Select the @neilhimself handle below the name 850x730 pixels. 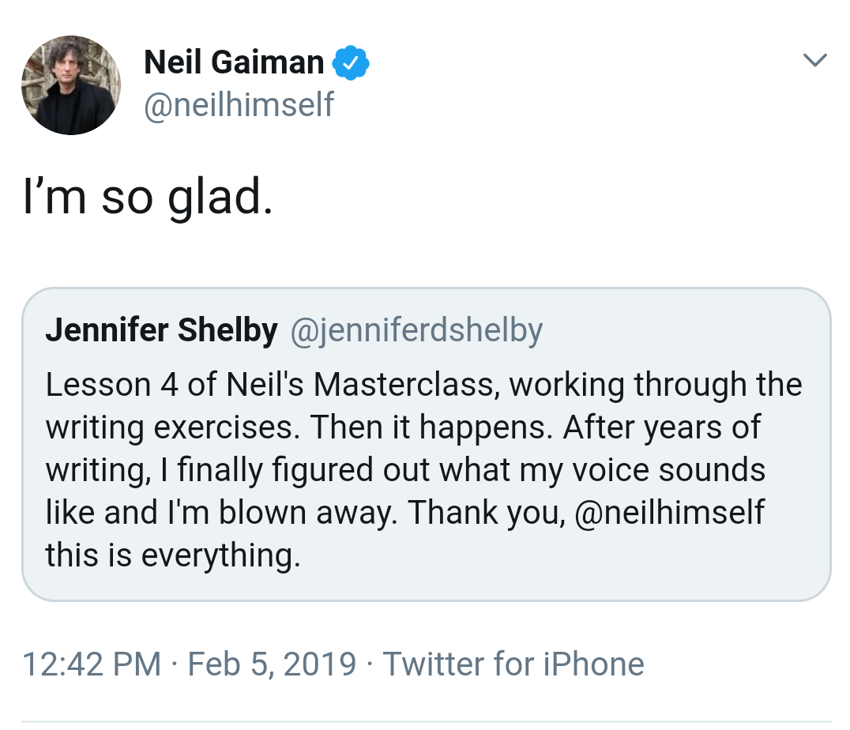239,103
